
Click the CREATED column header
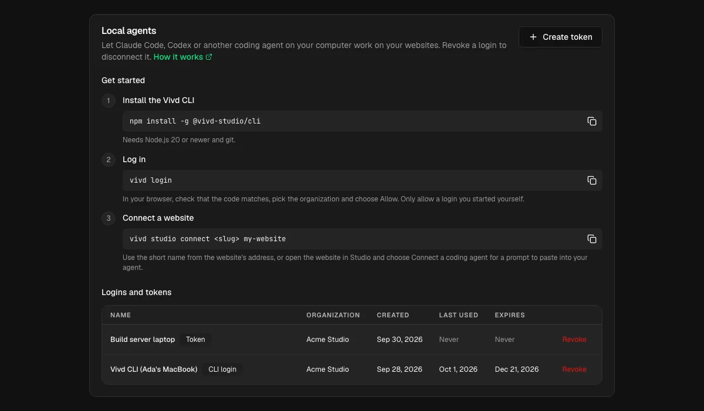click(x=393, y=315)
